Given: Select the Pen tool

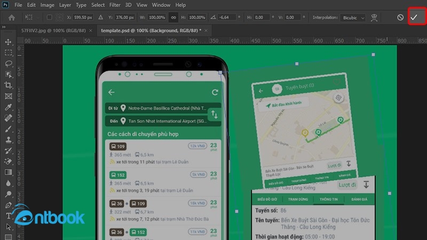Looking at the screenshot, I should 8,205.
